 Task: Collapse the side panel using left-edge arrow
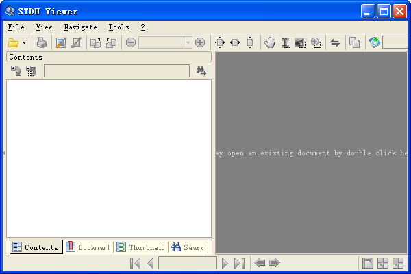pos(3,153)
